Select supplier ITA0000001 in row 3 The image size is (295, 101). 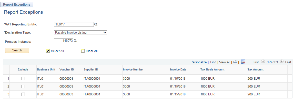(x=92, y=94)
